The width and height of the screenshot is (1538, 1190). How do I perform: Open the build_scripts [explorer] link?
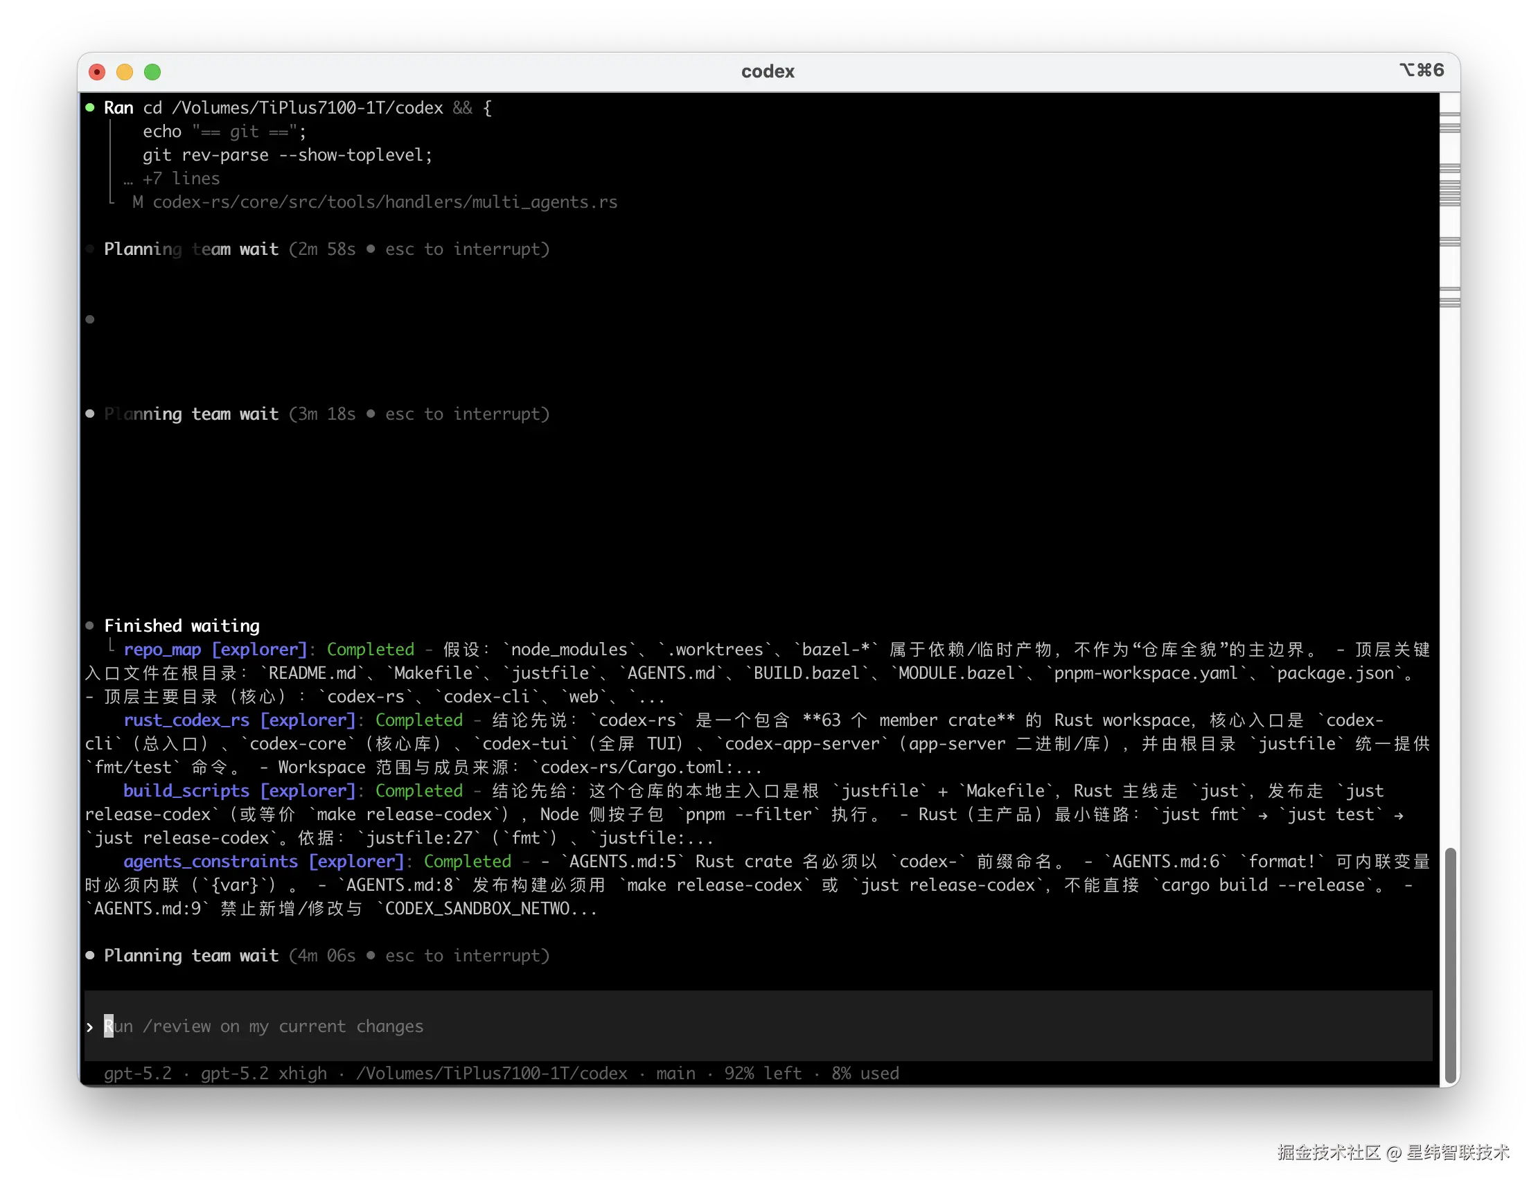coord(238,791)
